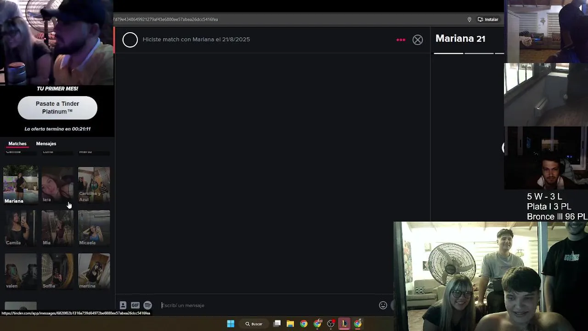Open the three-dot options menu for Mariana

pyautogui.click(x=401, y=40)
